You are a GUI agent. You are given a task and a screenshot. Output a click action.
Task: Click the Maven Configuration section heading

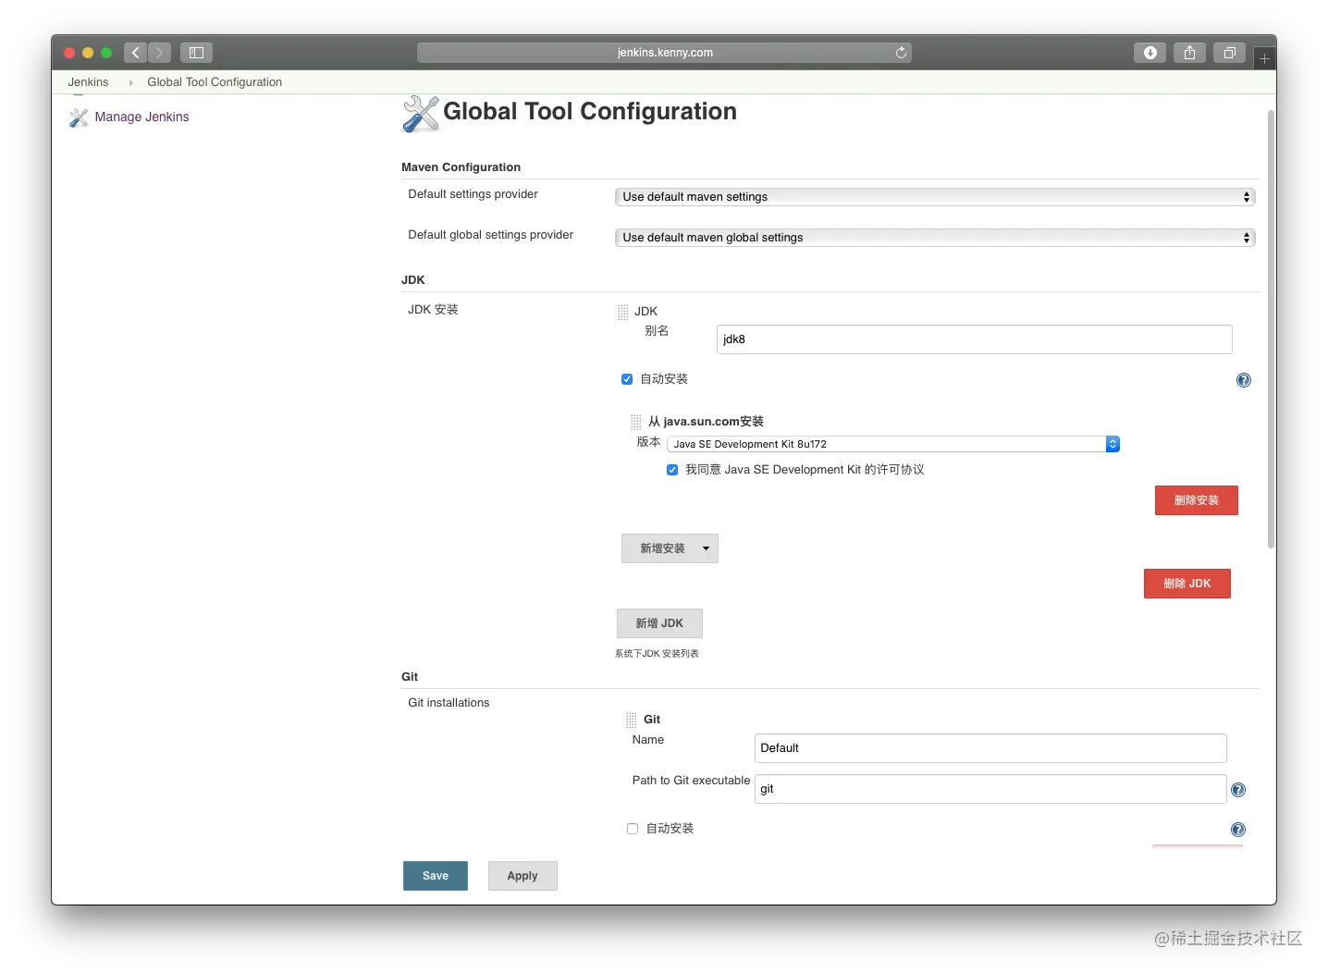coord(461,167)
